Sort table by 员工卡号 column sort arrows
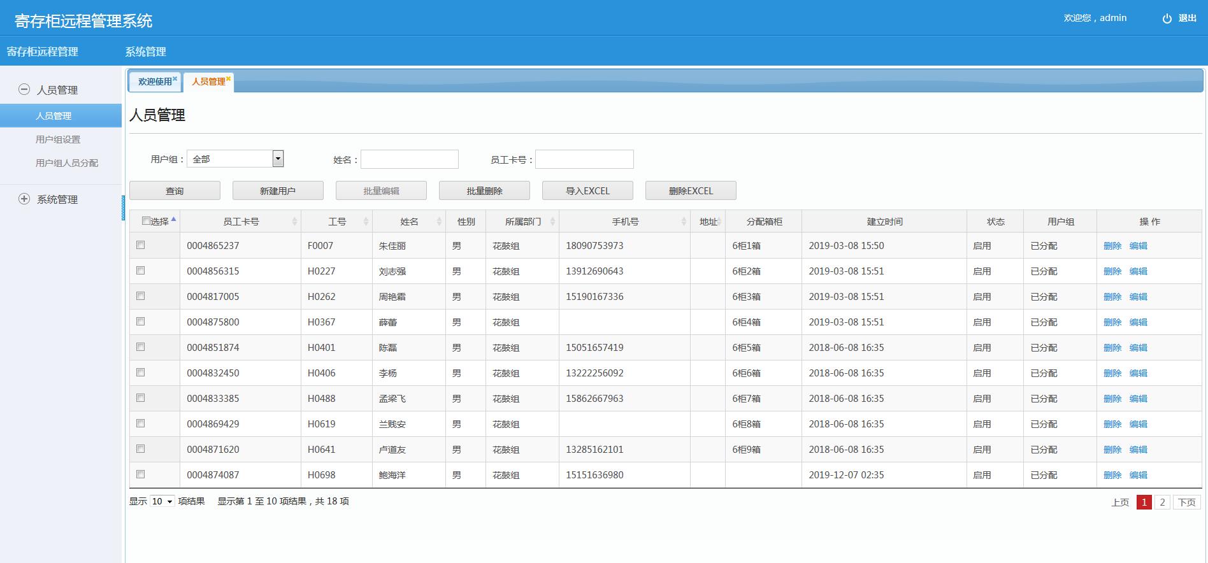The width and height of the screenshot is (1208, 563). (294, 222)
